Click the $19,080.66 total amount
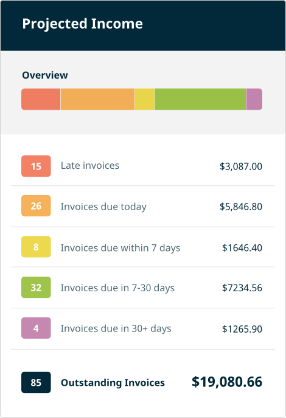The height and width of the screenshot is (418, 286). 227,382
